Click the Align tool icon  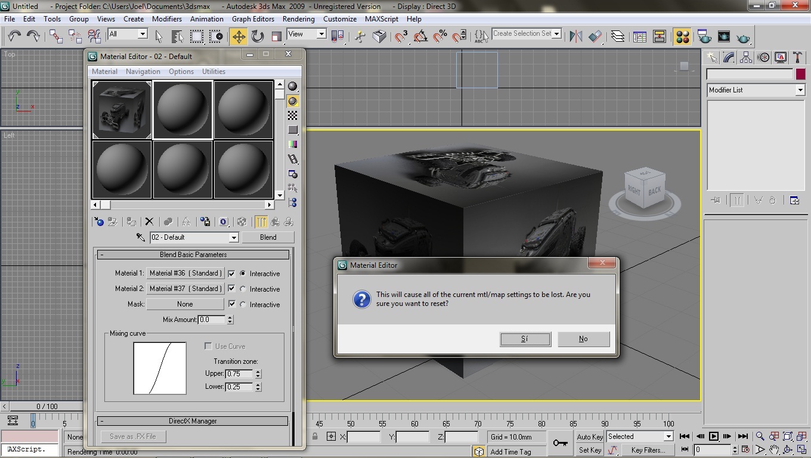(x=595, y=36)
